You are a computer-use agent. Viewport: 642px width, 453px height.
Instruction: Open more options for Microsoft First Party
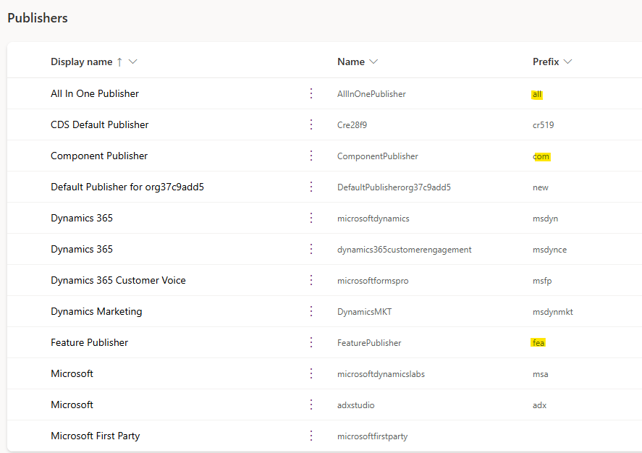(311, 436)
